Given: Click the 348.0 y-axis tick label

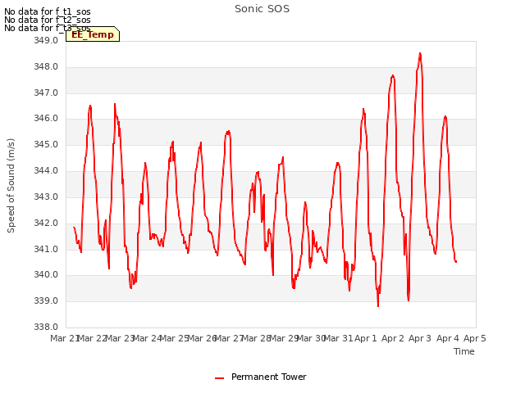Looking at the screenshot, I should [46, 66].
